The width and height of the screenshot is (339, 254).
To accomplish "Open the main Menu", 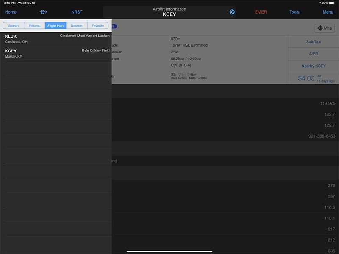I will click(328, 12).
